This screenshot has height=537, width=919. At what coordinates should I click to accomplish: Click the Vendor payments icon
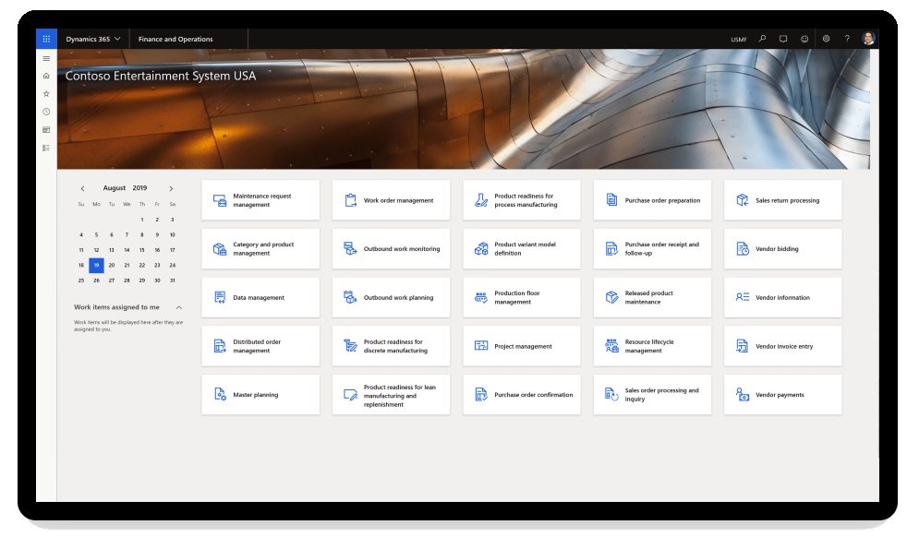click(x=742, y=395)
